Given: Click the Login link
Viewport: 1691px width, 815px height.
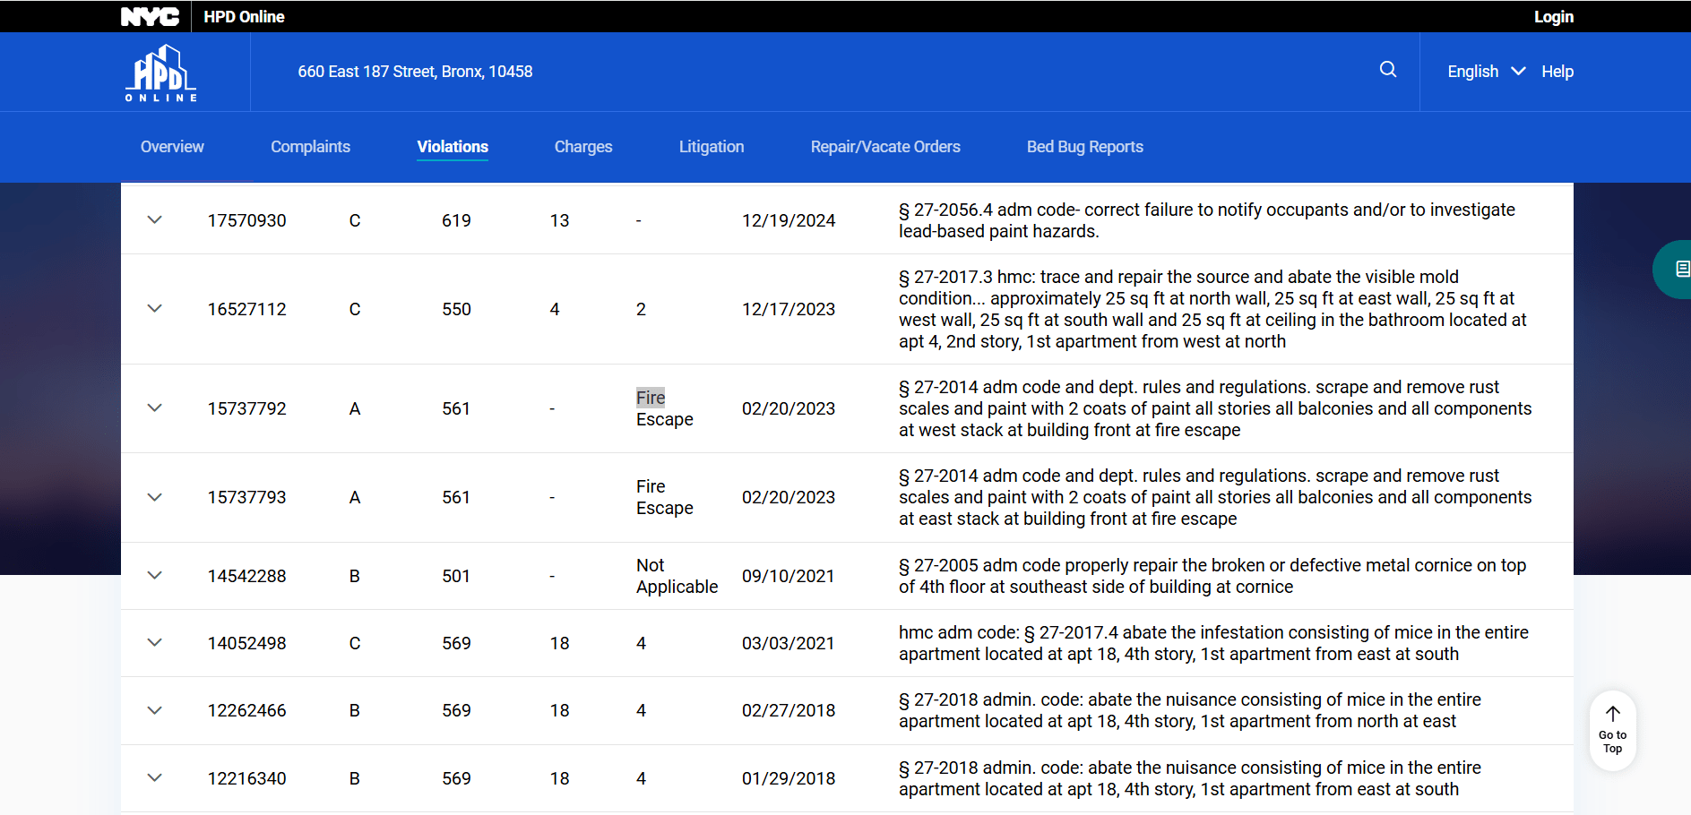Looking at the screenshot, I should [1553, 17].
